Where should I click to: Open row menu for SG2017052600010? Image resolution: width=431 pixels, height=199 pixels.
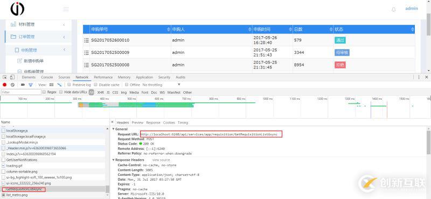point(86,40)
